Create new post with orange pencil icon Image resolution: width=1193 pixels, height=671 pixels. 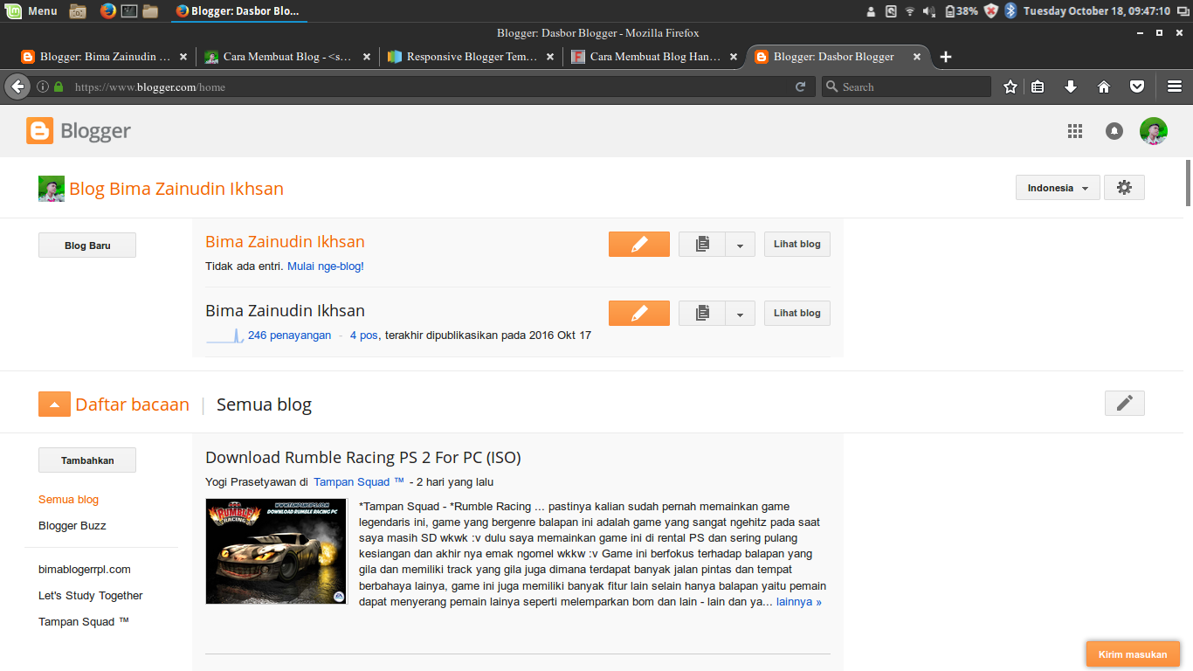[638, 244]
